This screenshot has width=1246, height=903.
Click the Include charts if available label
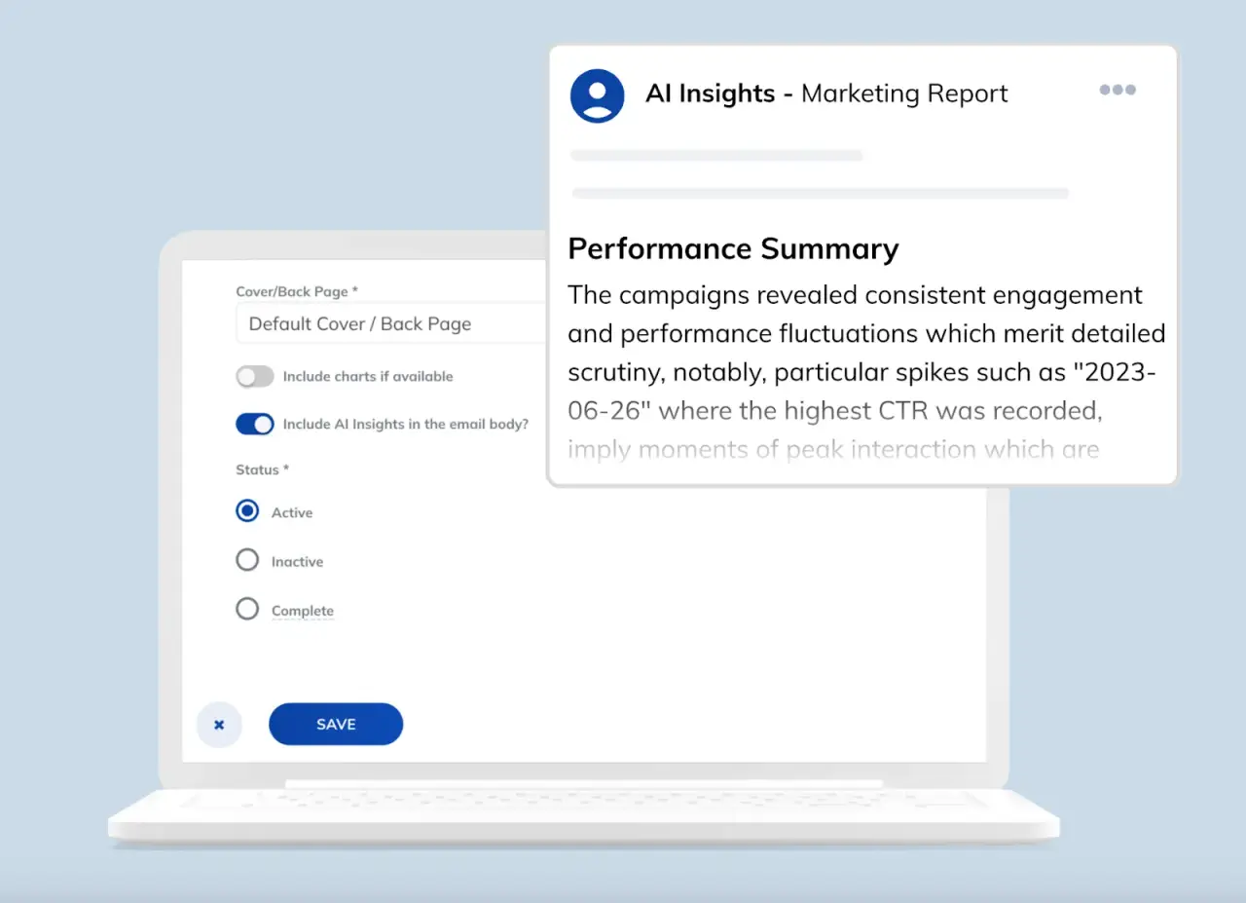[368, 376]
